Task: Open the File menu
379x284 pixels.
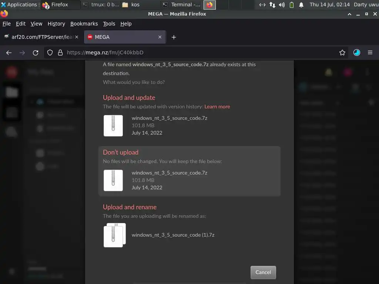Action: pyautogui.click(x=7, y=24)
